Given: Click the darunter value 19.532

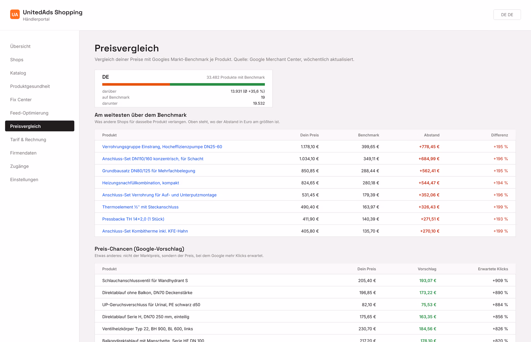Looking at the screenshot, I should (259, 103).
